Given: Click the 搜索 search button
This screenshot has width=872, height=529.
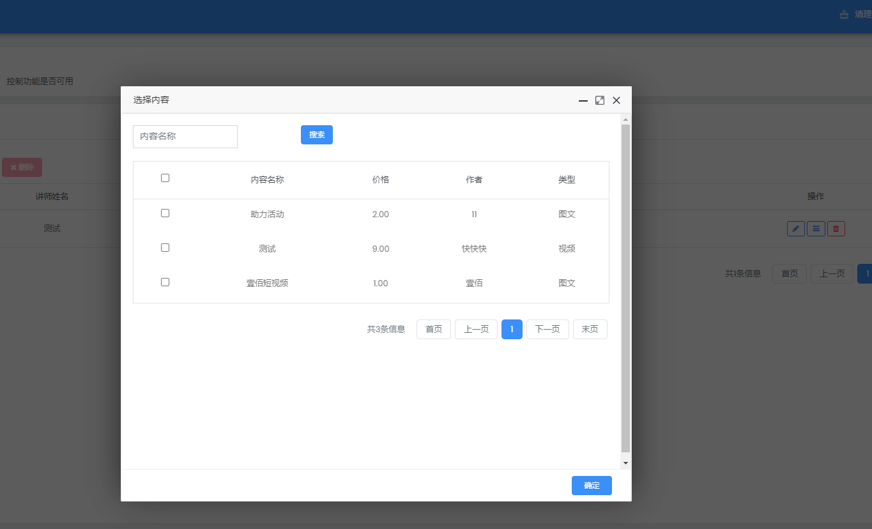Looking at the screenshot, I should [x=316, y=135].
